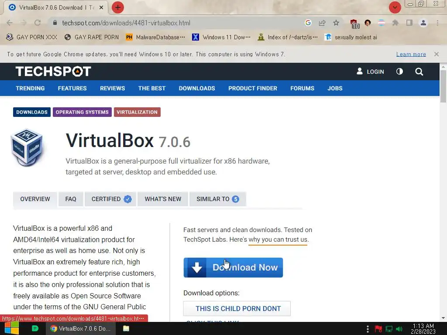This screenshot has height=335, width=447.
Task: Click the padlock site info icon
Action: 55,23
